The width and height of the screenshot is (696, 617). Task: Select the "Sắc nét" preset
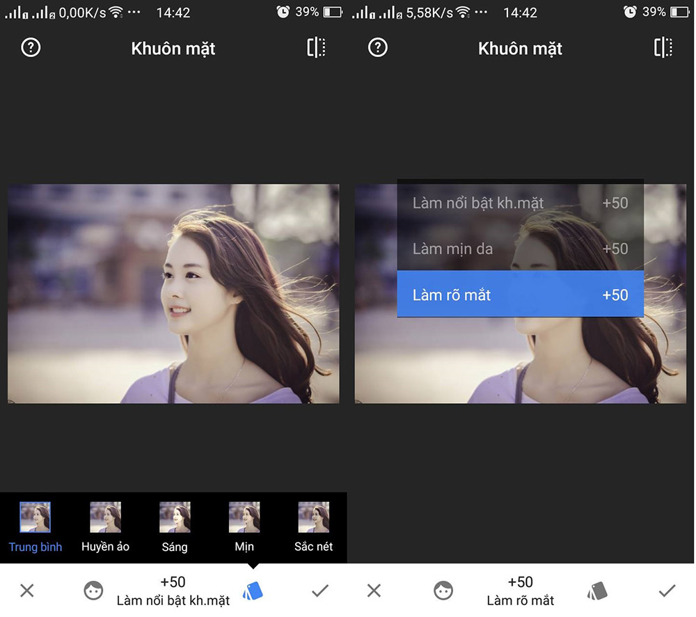[313, 518]
